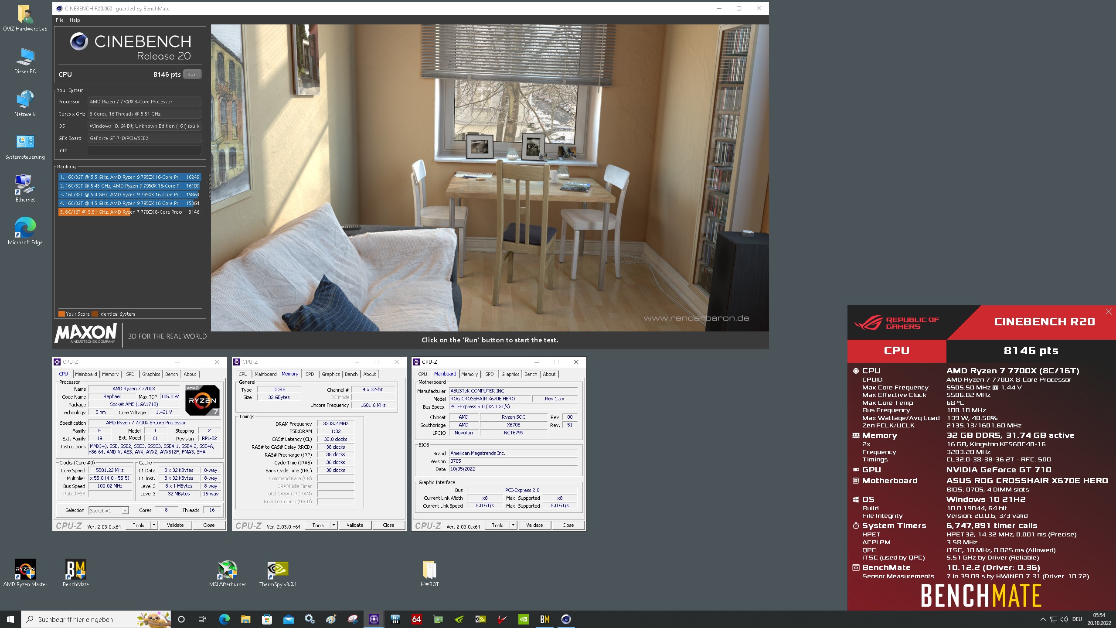Show hidden system tray icons
The width and height of the screenshot is (1116, 628).
pos(1043,619)
